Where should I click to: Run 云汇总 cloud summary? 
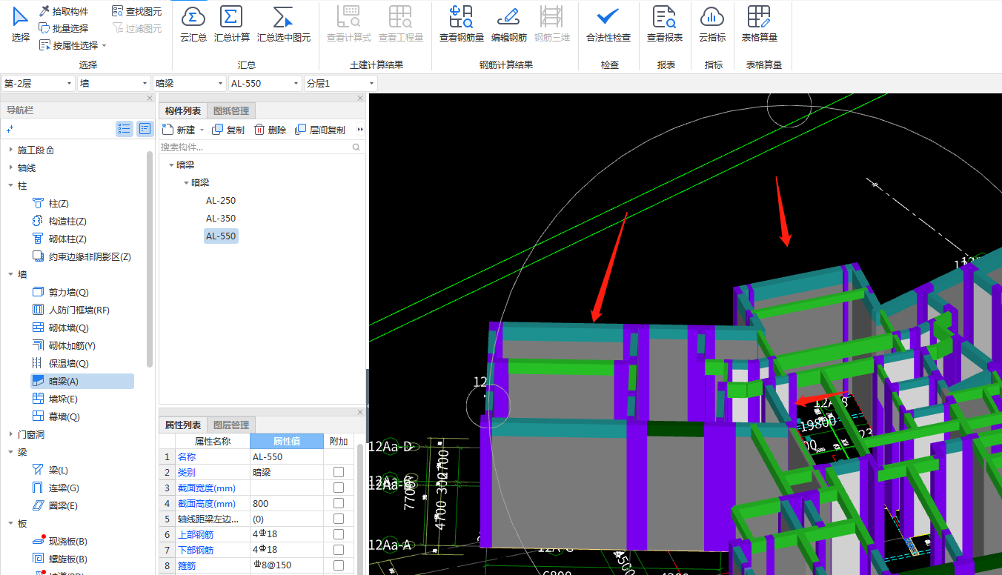coord(193,24)
